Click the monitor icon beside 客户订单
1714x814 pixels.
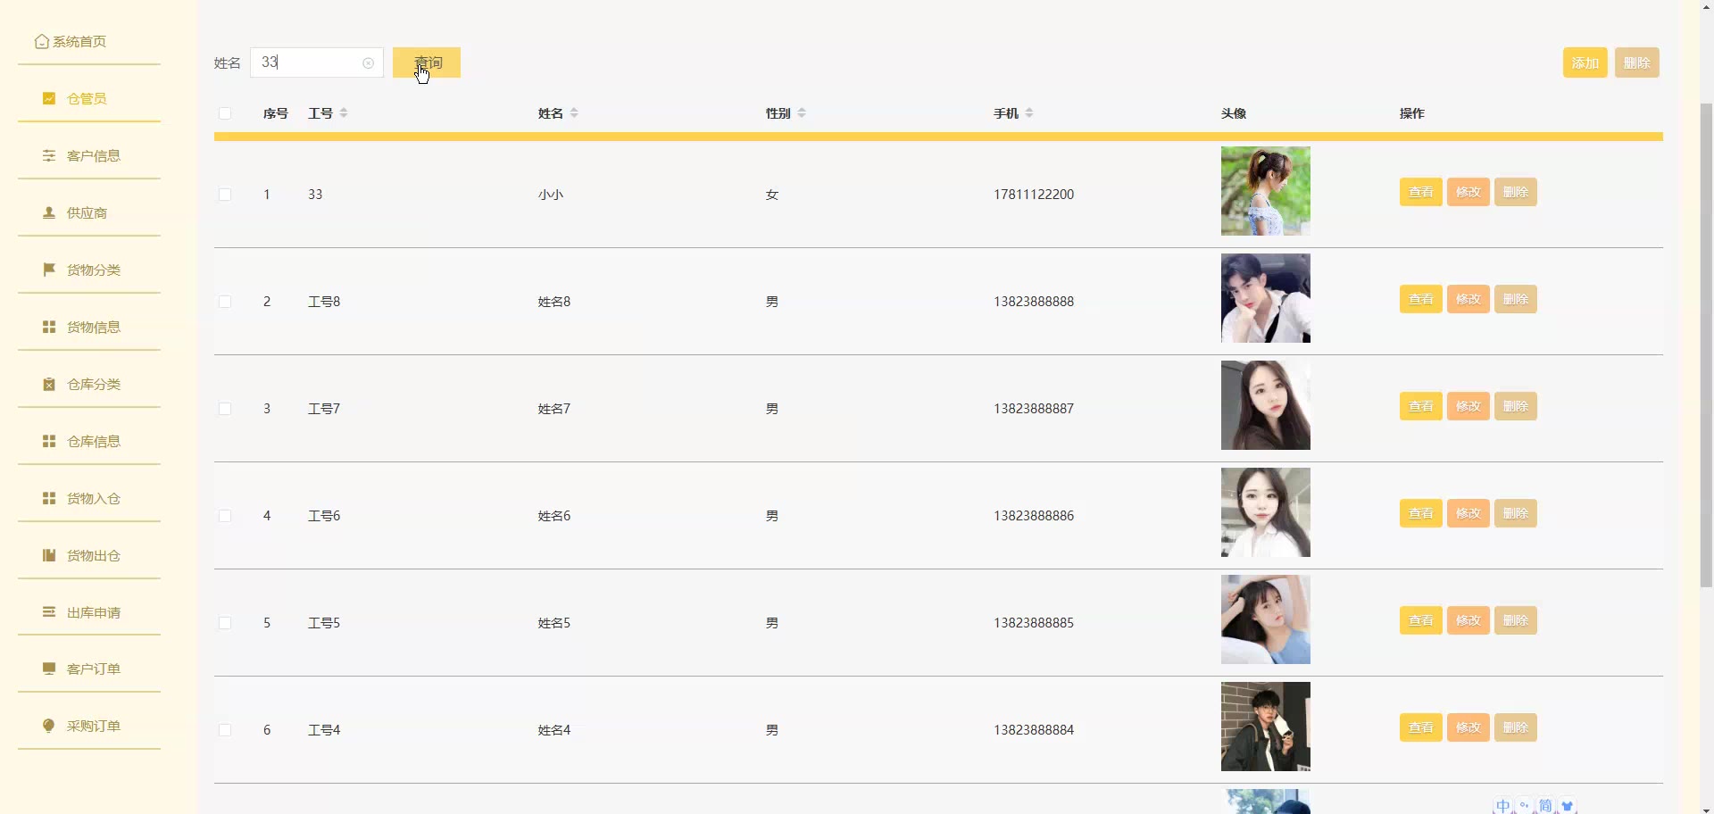click(49, 669)
